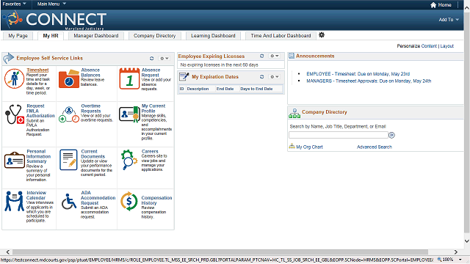Click the Overtime Requests icon
The width and height of the screenshot is (470, 264).
[68, 114]
